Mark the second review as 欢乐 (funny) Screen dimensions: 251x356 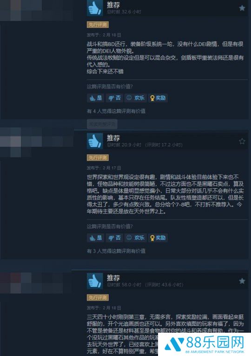pos(135,238)
